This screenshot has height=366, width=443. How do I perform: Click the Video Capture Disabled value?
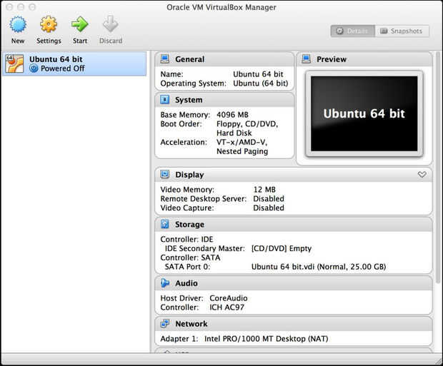click(269, 208)
